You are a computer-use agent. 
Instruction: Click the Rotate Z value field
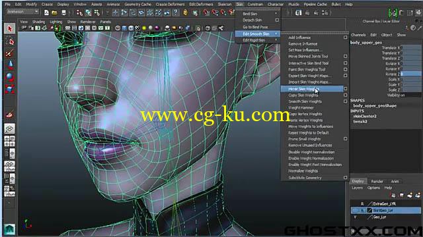coord(410,74)
